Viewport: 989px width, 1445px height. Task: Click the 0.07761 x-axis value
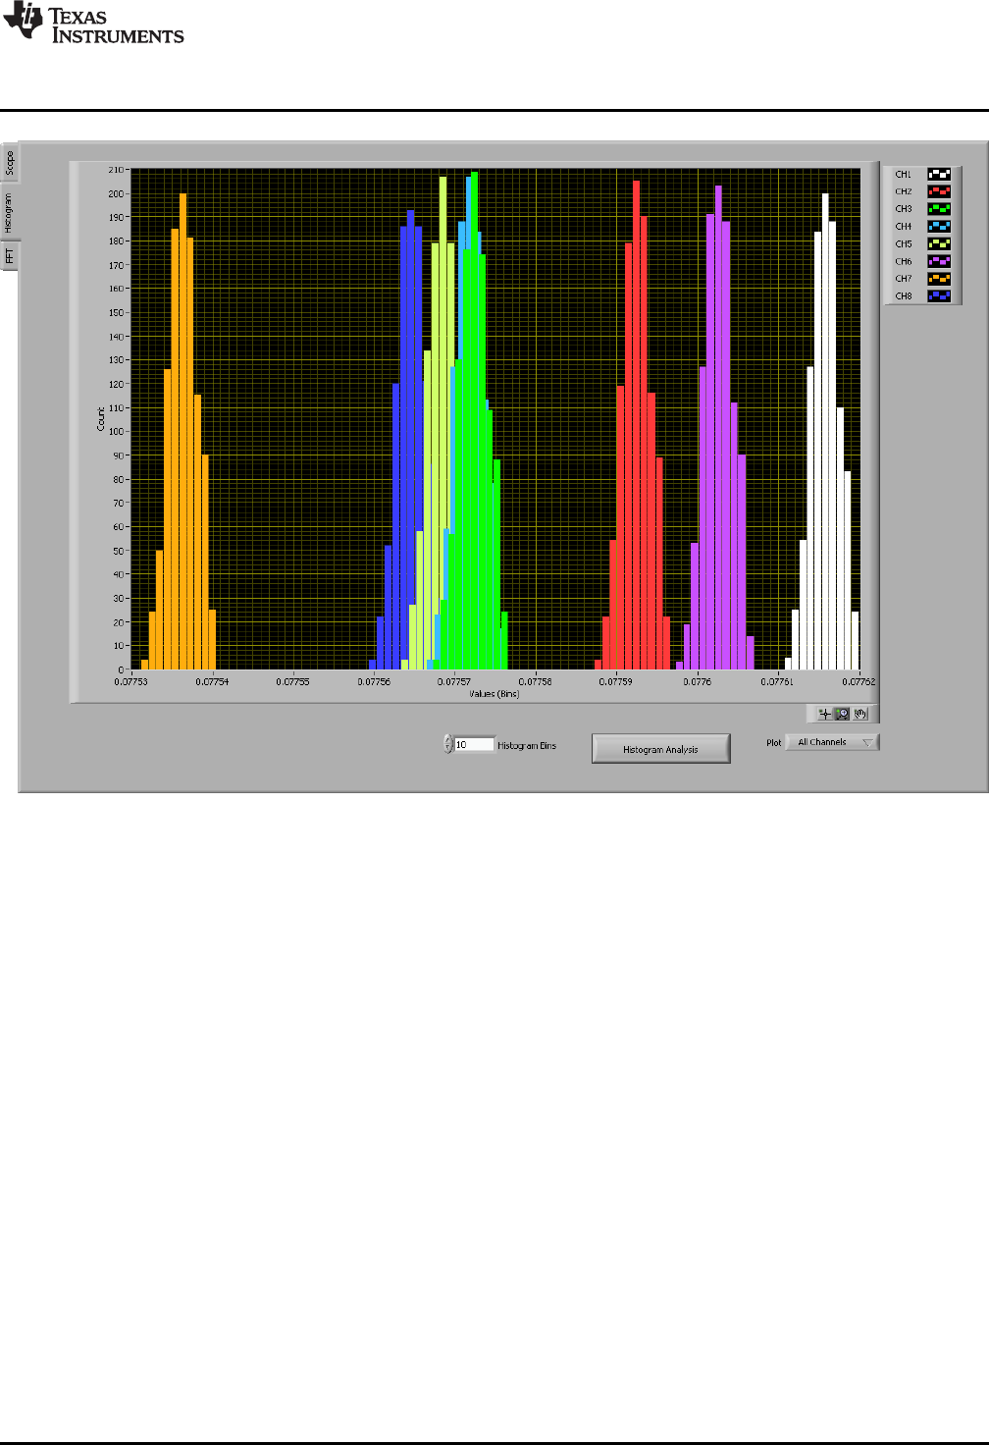pyautogui.click(x=777, y=681)
